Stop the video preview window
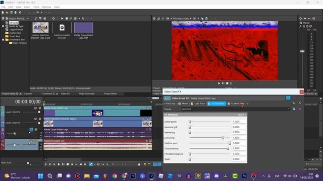The height and width of the screenshot is (181, 323). 227,83
